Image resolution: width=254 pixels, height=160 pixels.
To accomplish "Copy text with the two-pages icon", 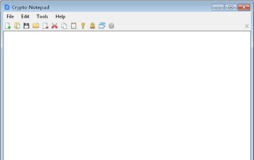I will pyautogui.click(x=64, y=26).
